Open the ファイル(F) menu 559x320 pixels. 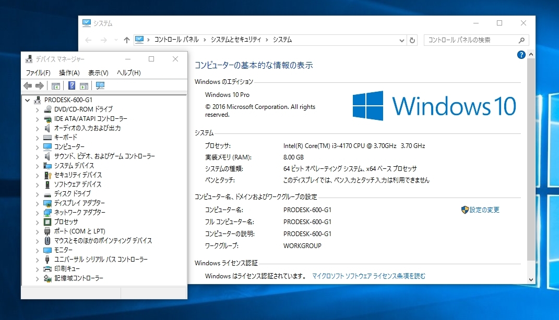click(x=38, y=72)
